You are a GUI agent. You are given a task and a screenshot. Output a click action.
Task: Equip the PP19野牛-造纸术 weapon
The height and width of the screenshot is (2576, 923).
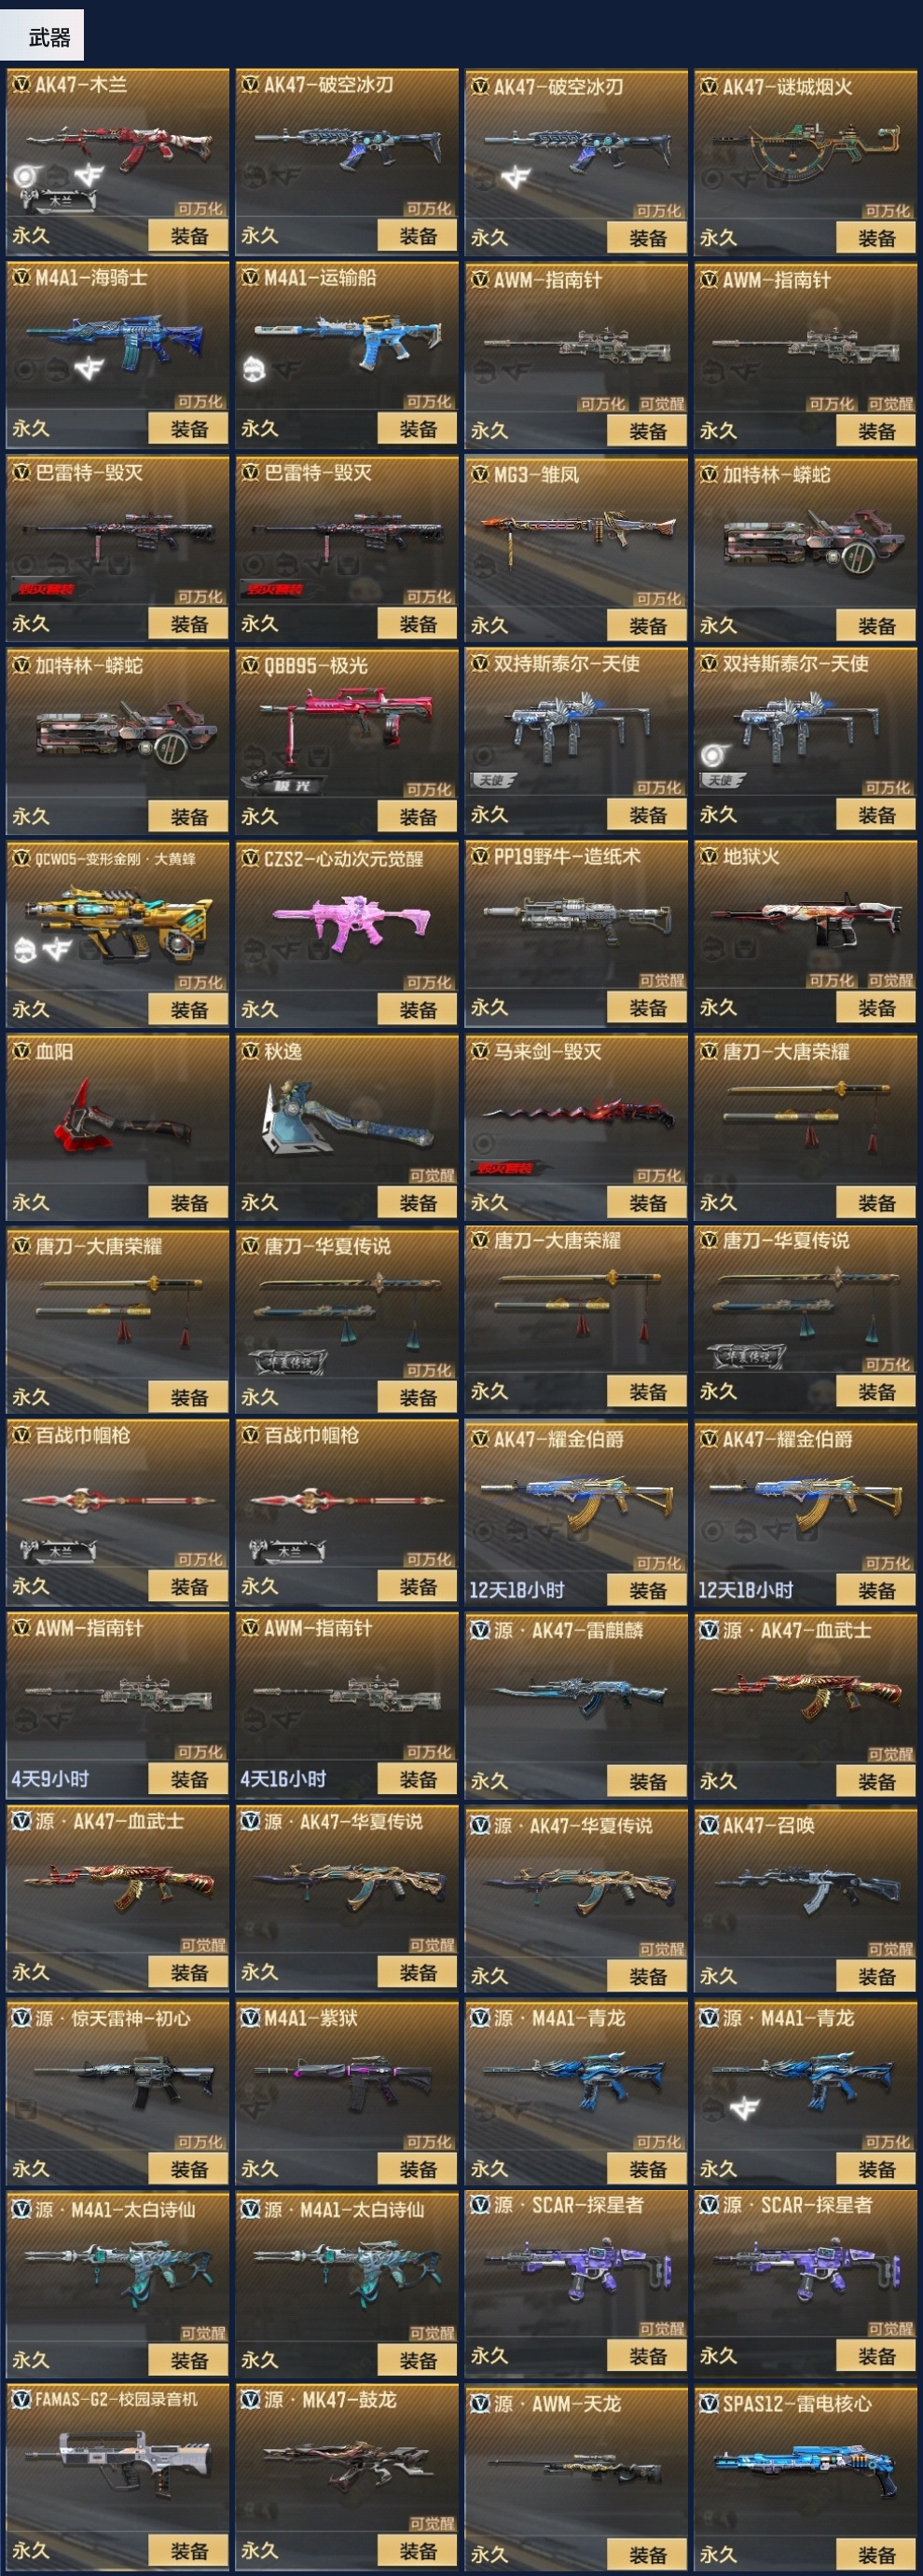click(647, 1009)
